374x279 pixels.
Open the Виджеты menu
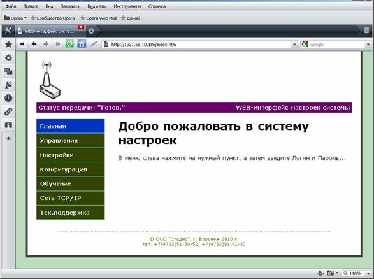click(x=97, y=6)
